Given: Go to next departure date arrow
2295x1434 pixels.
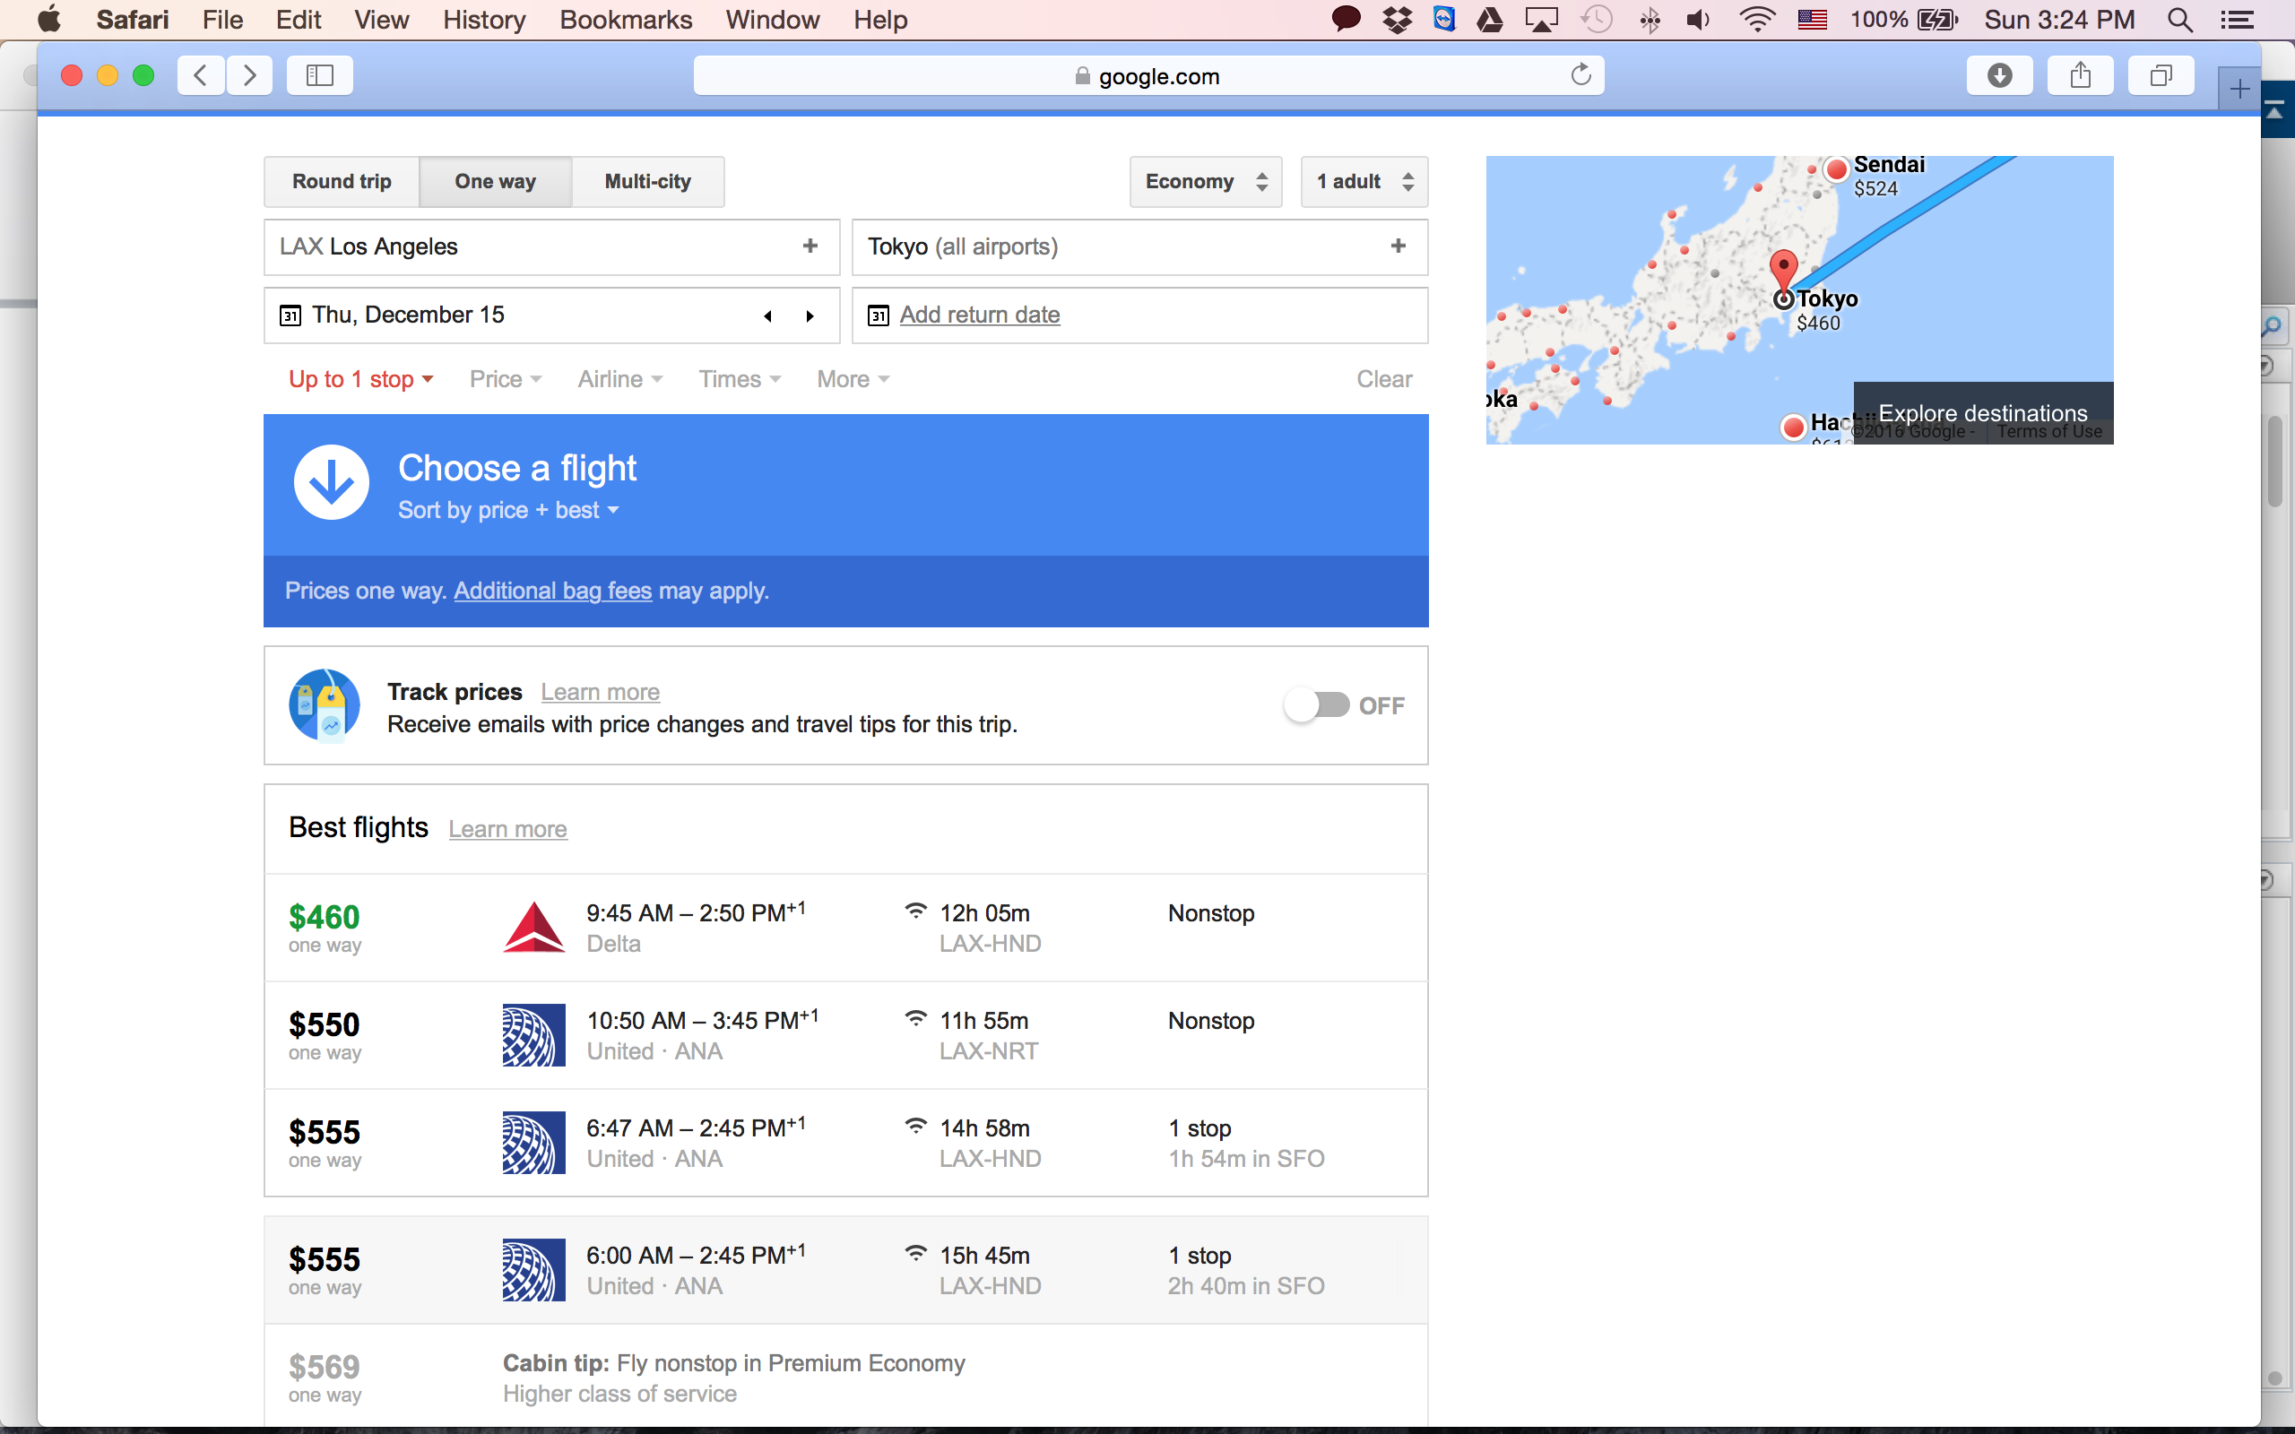Looking at the screenshot, I should tap(810, 315).
